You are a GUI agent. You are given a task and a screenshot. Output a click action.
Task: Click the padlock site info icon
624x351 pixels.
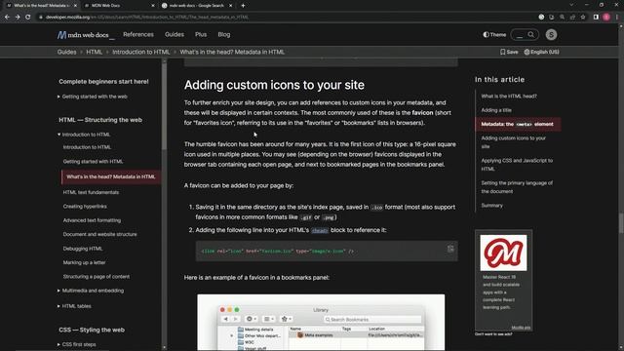pyautogui.click(x=41, y=18)
